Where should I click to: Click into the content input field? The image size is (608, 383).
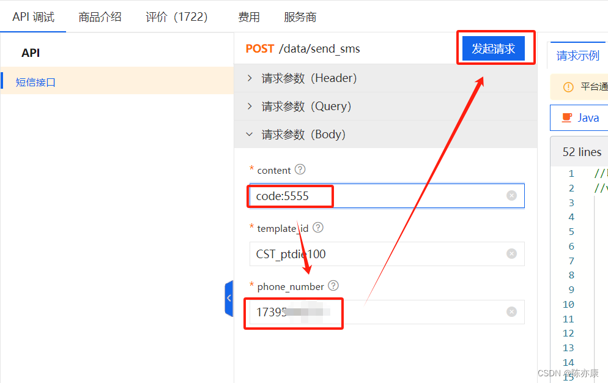coord(387,196)
